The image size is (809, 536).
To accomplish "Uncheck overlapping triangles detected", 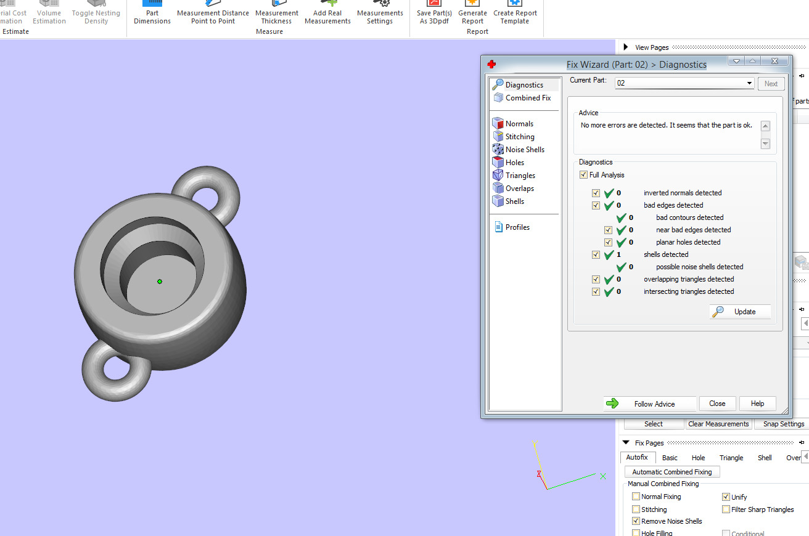I will tap(596, 279).
